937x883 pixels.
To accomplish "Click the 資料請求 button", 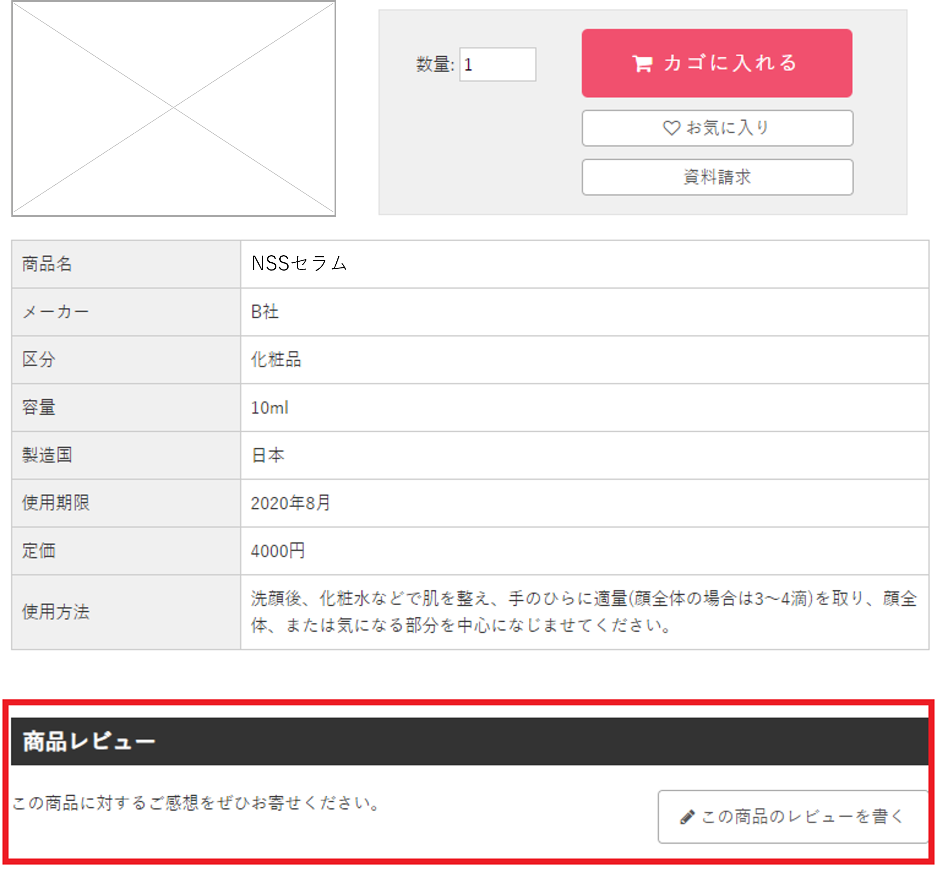I will 718,178.
